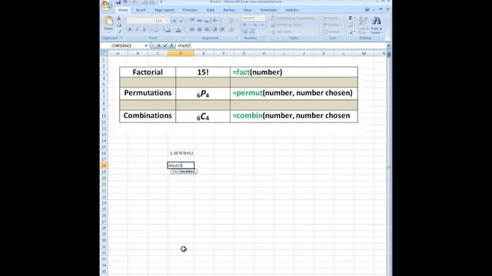Click Top Align icon
Viewport: 492px width, 276px height.
(192, 21)
